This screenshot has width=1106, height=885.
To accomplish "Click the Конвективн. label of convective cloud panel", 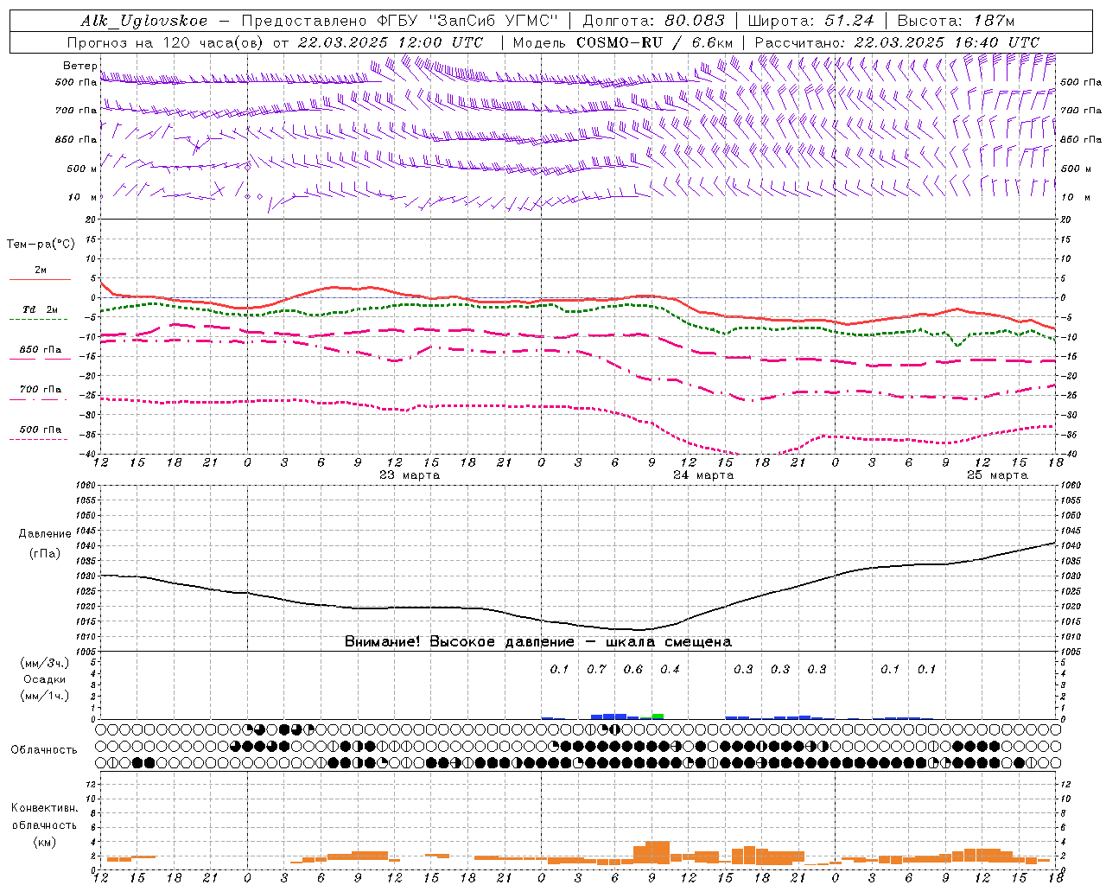I will click(x=44, y=808).
